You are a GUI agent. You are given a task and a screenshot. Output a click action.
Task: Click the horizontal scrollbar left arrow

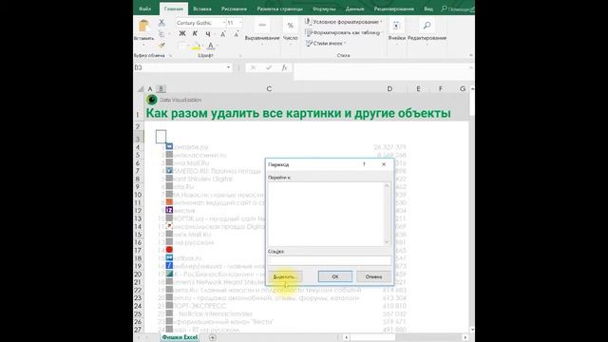pos(346,337)
